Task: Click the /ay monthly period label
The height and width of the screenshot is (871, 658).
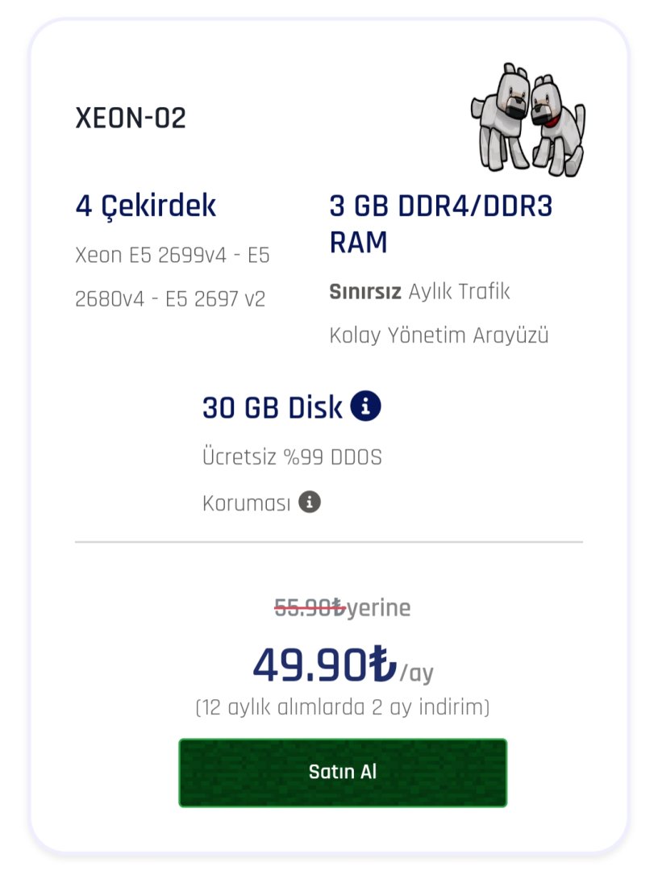Action: click(x=416, y=672)
